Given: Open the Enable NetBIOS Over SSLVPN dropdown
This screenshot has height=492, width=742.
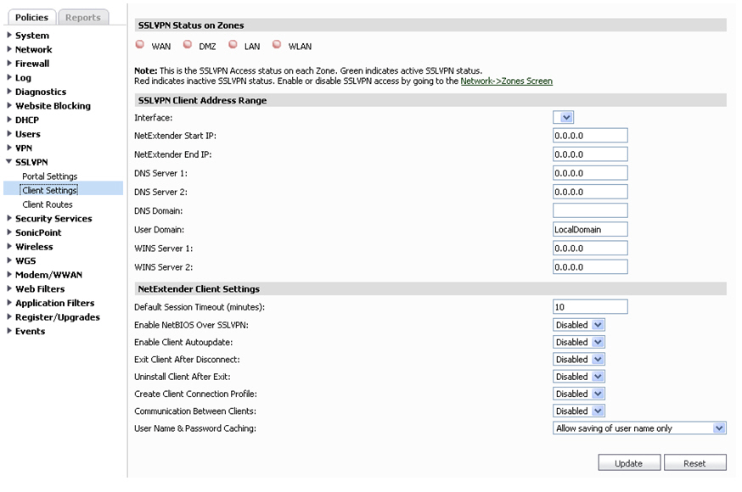Looking at the screenshot, I should (579, 325).
